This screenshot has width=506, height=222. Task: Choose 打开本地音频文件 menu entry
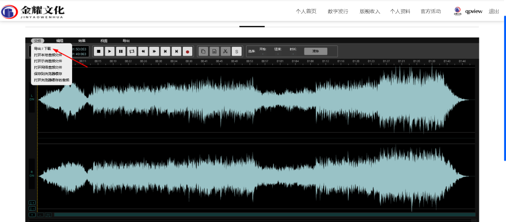pyautogui.click(x=48, y=55)
